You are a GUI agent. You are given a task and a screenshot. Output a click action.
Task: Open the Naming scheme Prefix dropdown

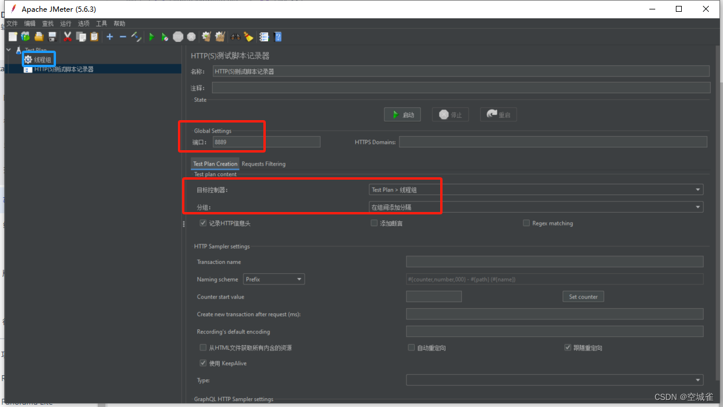[x=274, y=279]
